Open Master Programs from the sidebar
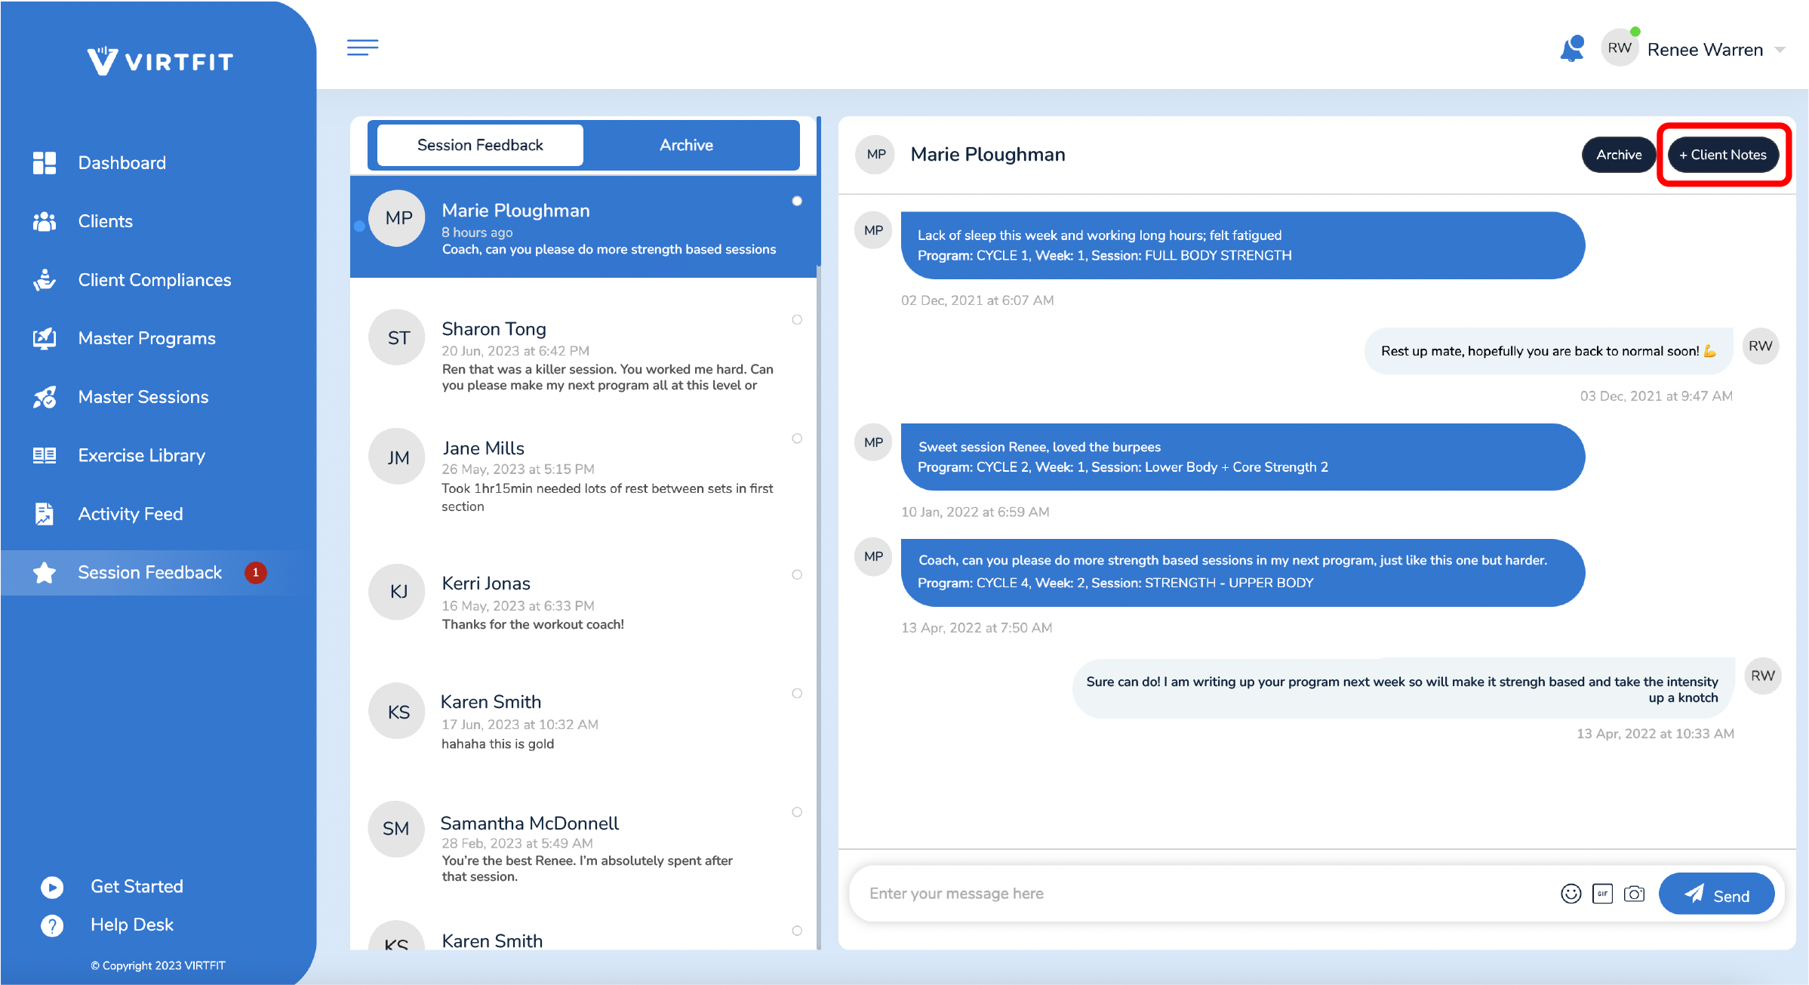Image resolution: width=1809 pixels, height=985 pixels. pyautogui.click(x=147, y=338)
